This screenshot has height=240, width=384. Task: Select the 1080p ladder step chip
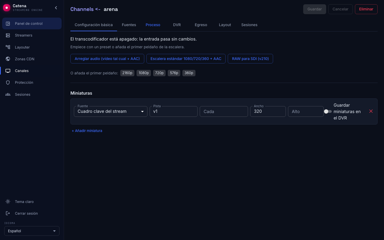pyautogui.click(x=144, y=73)
